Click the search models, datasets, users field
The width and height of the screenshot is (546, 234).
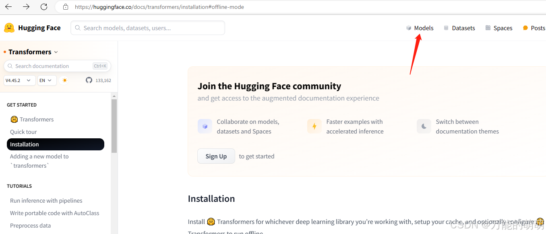coord(148,28)
